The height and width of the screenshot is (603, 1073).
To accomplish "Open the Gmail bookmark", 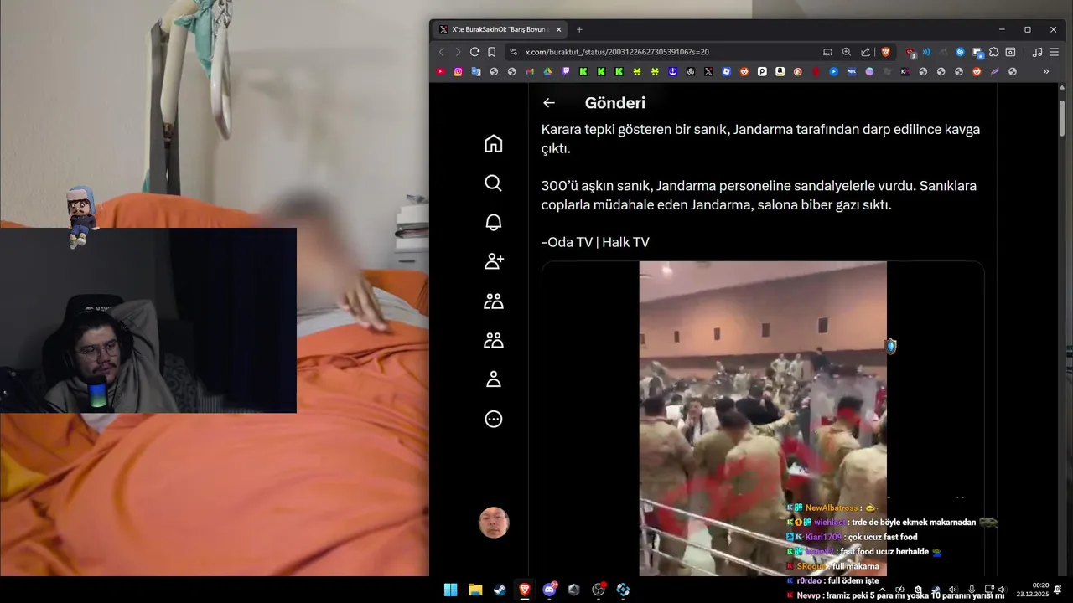I will pyautogui.click(x=530, y=72).
